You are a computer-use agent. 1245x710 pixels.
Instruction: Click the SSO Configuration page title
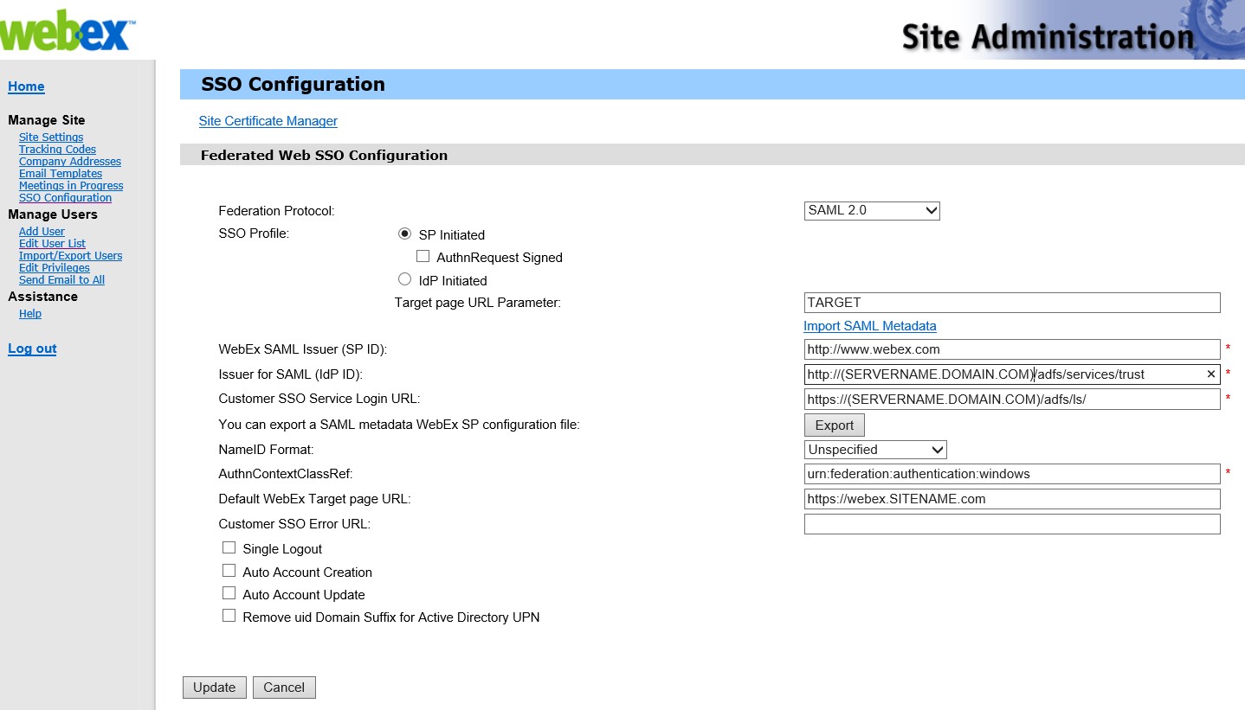(293, 85)
